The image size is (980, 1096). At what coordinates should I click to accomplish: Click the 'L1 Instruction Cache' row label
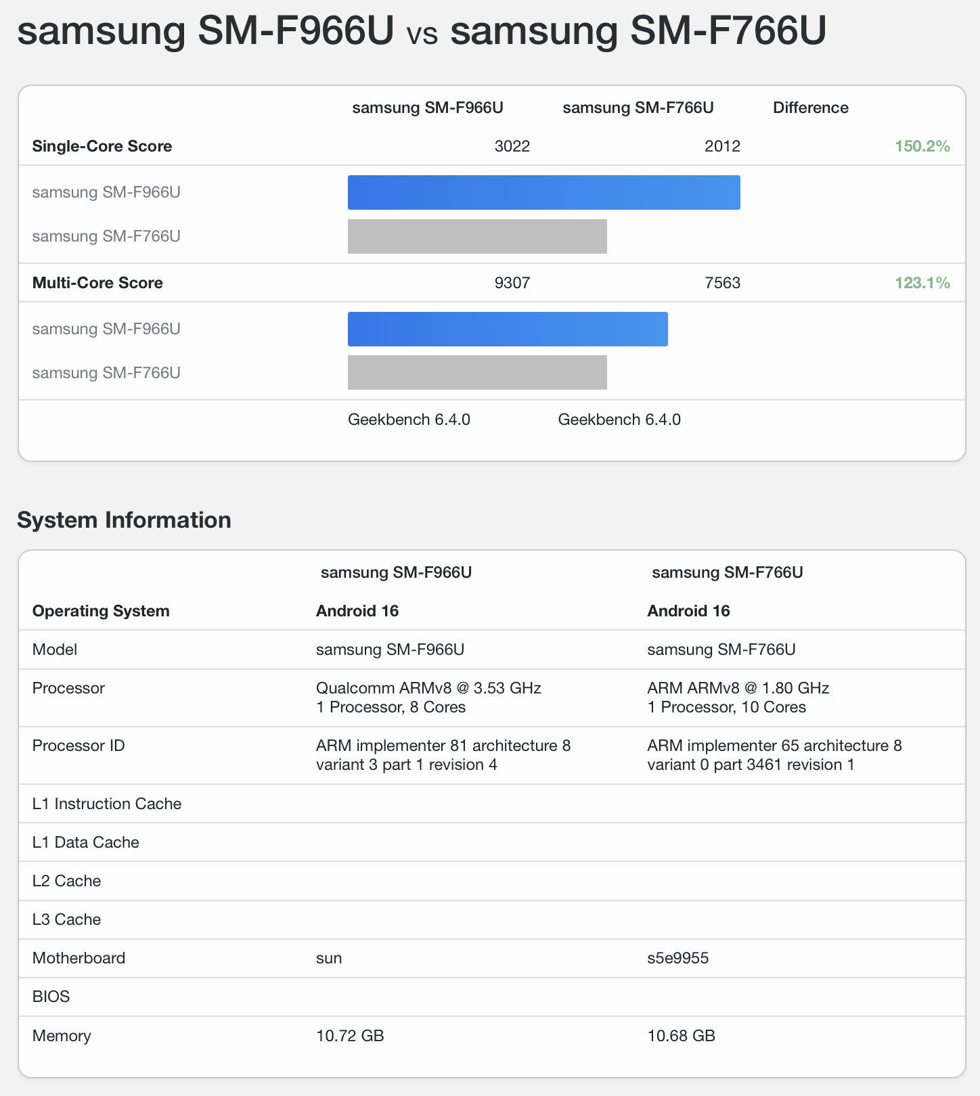[107, 804]
